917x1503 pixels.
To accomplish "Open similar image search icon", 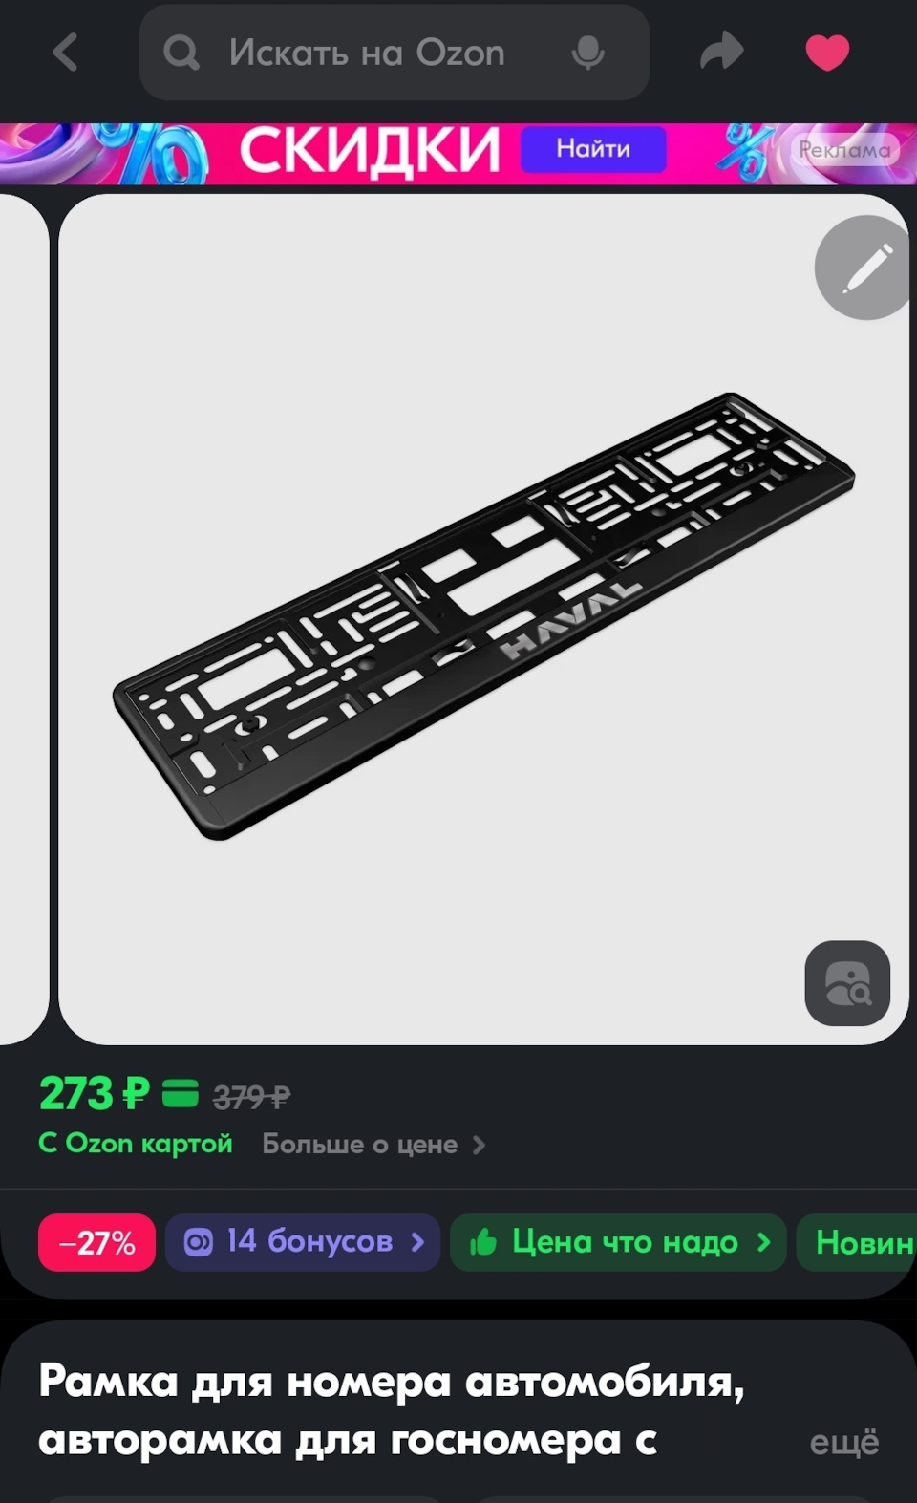I will coord(847,983).
